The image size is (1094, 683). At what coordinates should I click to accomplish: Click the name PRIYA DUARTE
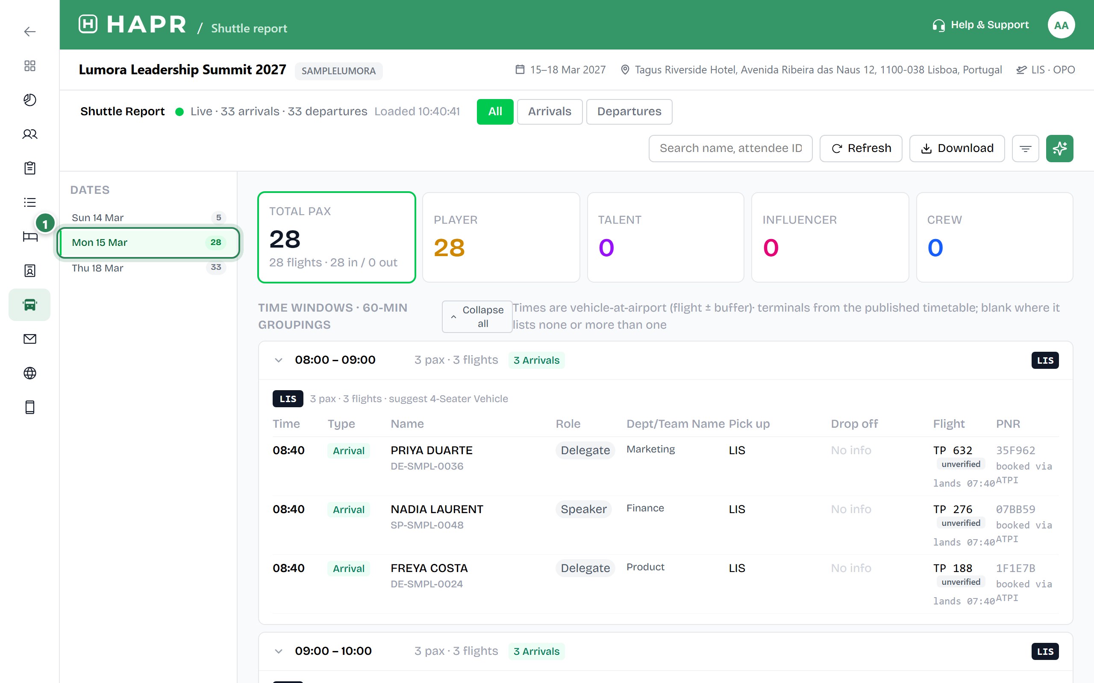[432, 450]
